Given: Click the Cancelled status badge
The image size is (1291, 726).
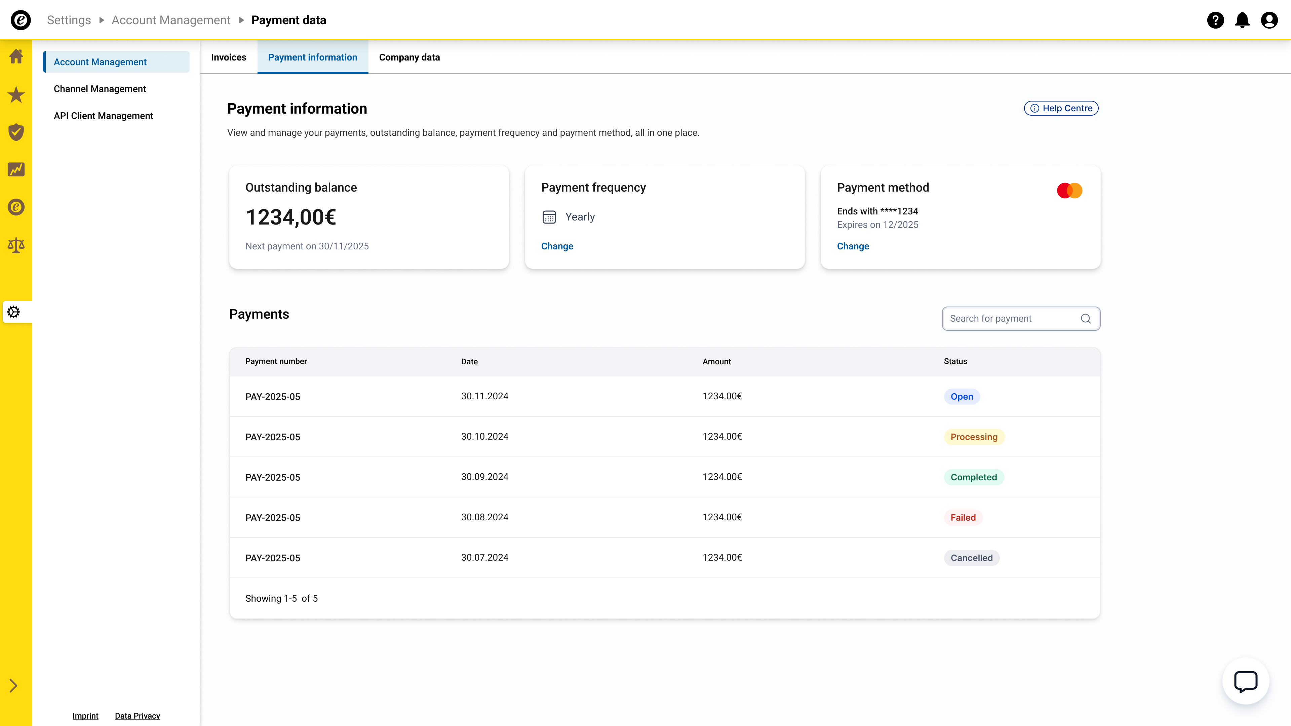Looking at the screenshot, I should click(971, 558).
